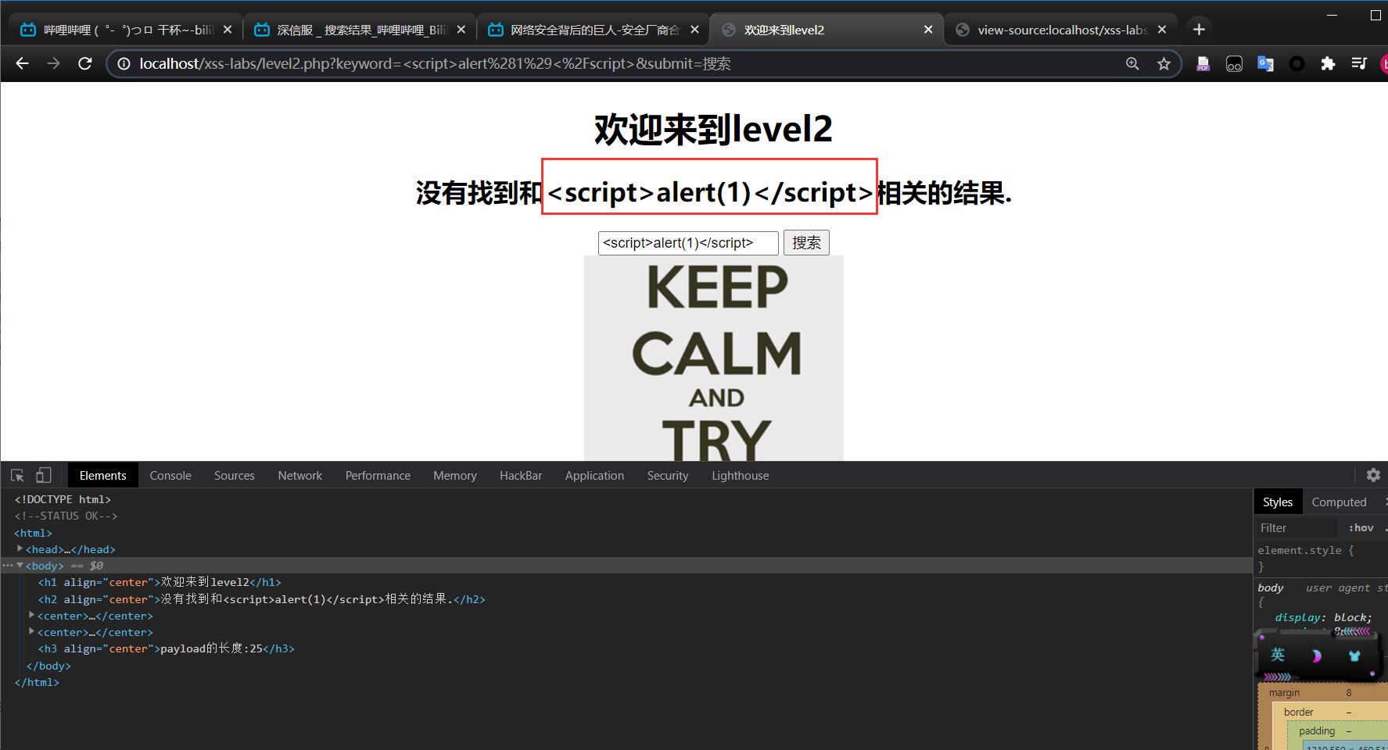Focus the keyword search input field
The height and width of the screenshot is (750, 1388).
click(x=688, y=243)
